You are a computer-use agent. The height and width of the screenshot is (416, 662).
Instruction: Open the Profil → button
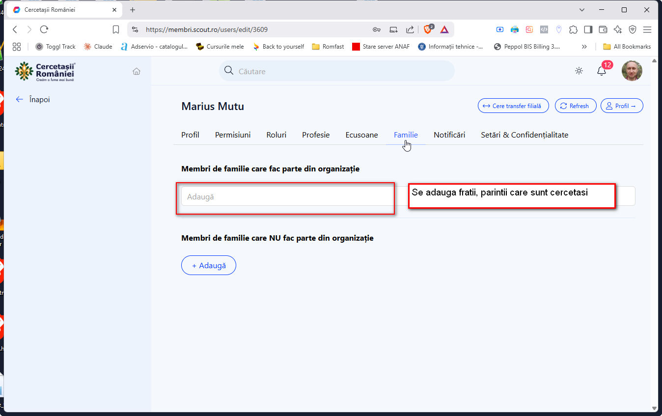pos(621,106)
